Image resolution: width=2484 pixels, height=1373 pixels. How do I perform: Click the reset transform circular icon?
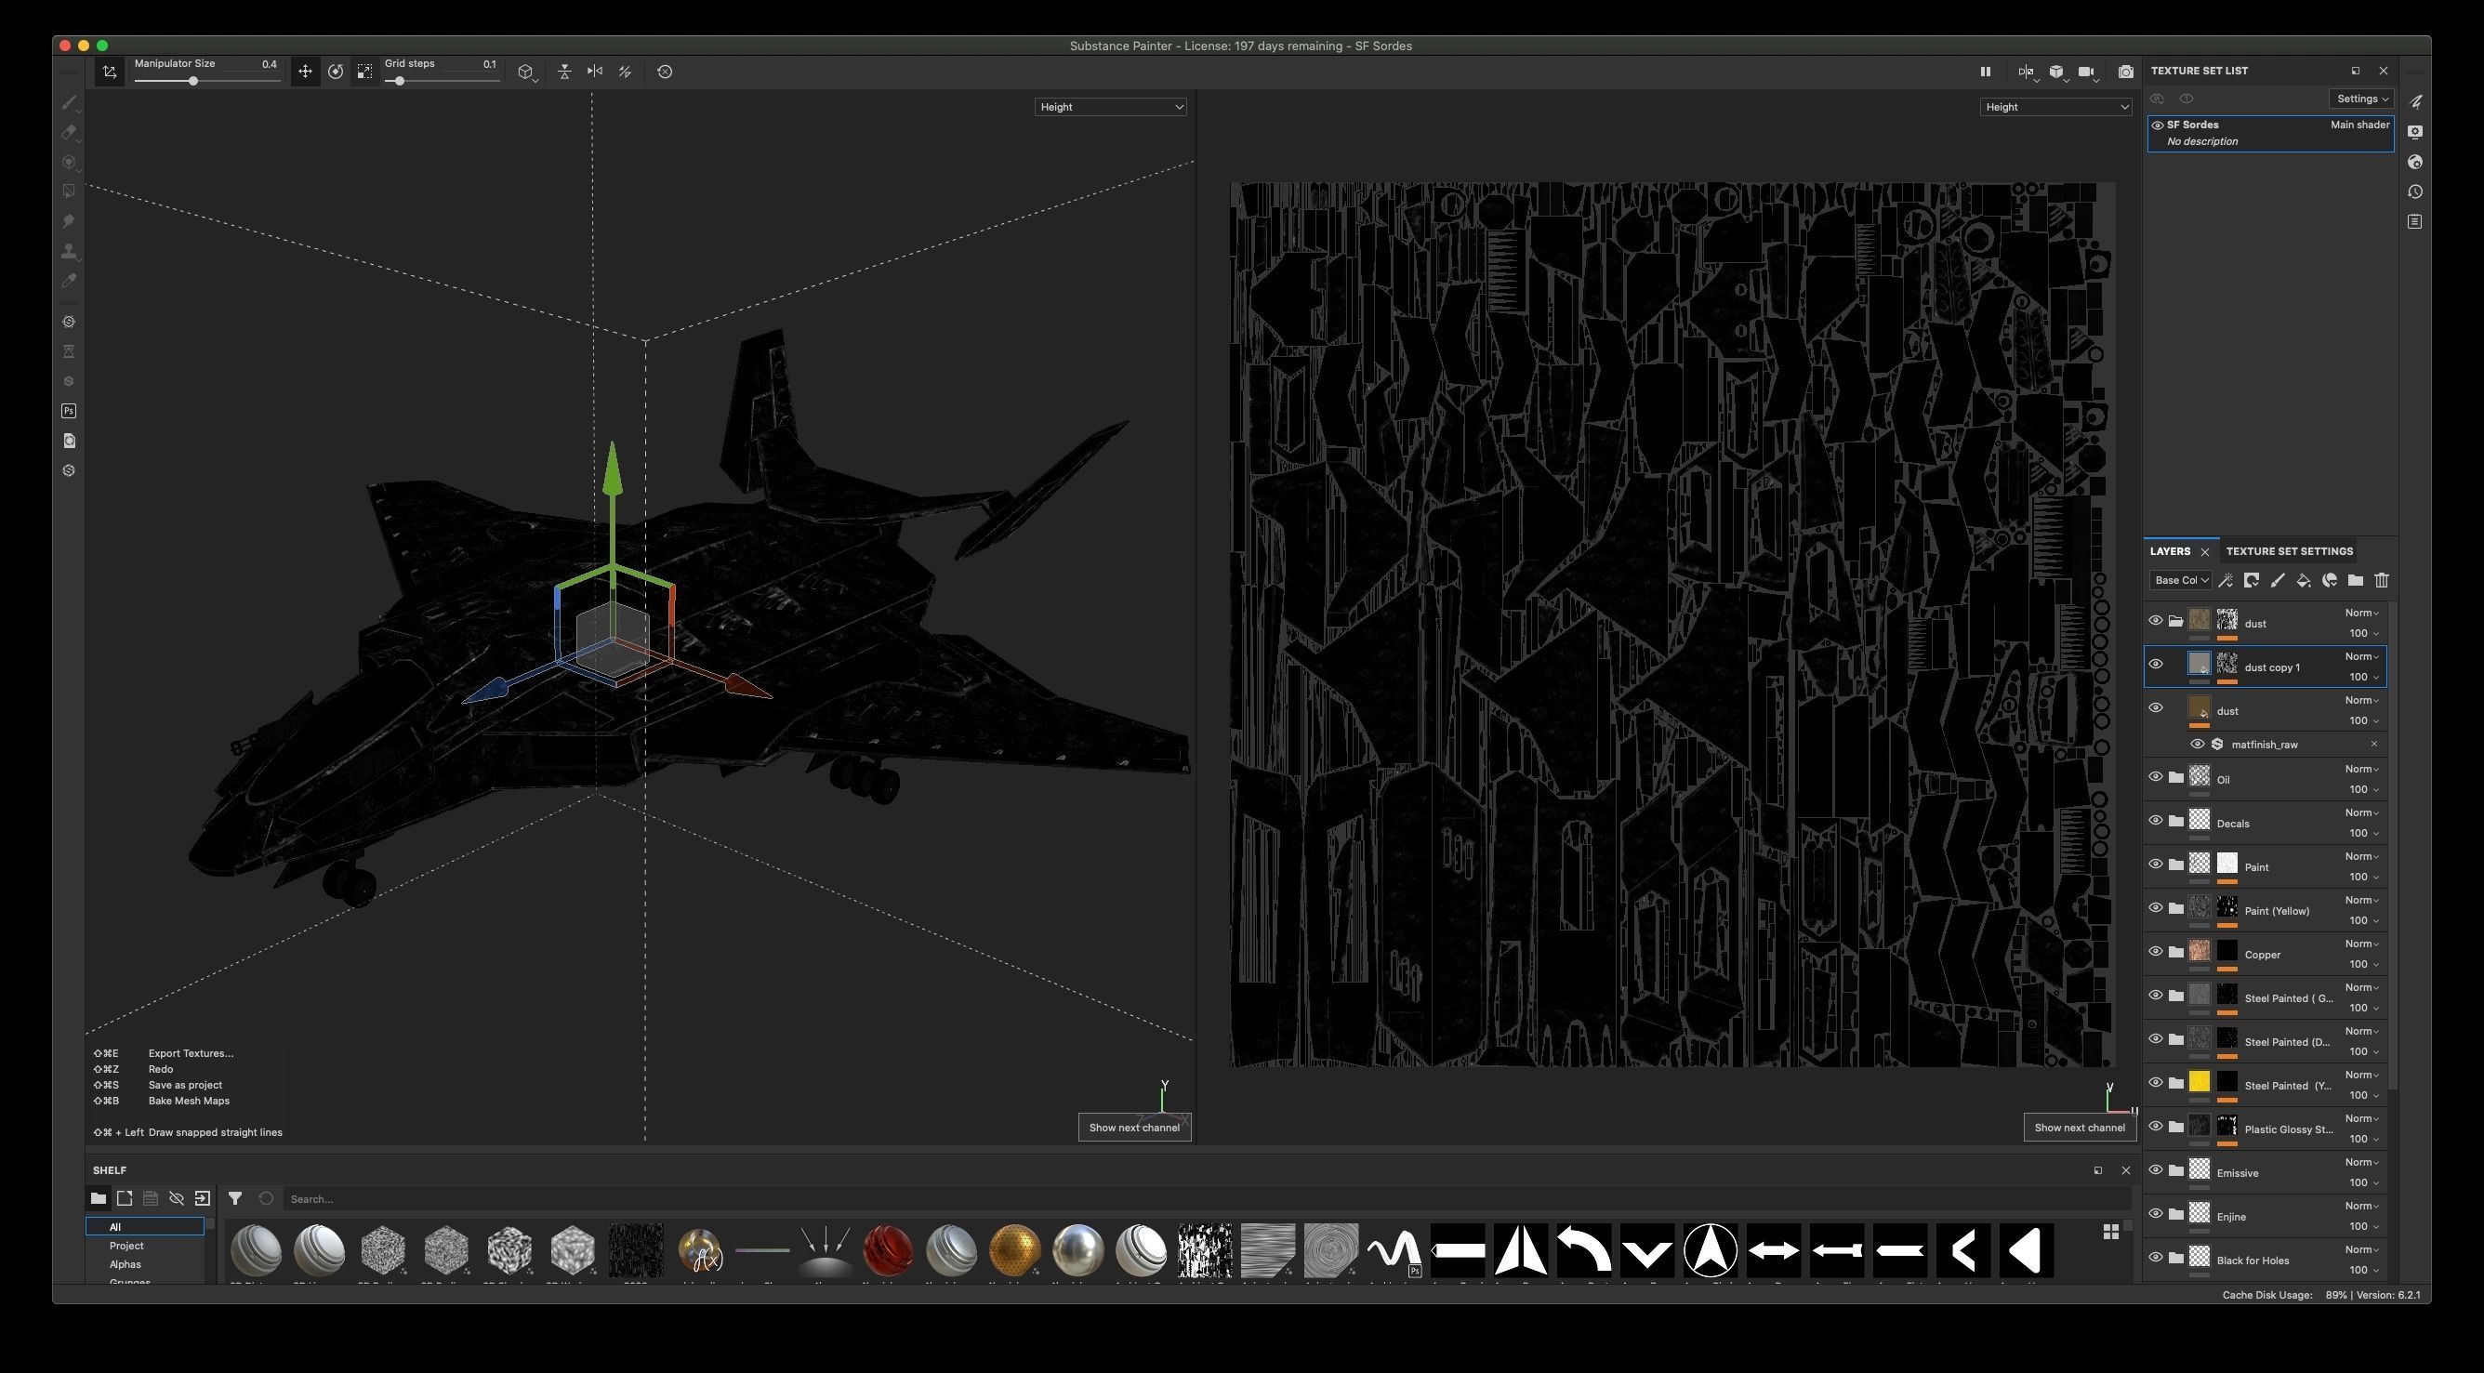665,72
